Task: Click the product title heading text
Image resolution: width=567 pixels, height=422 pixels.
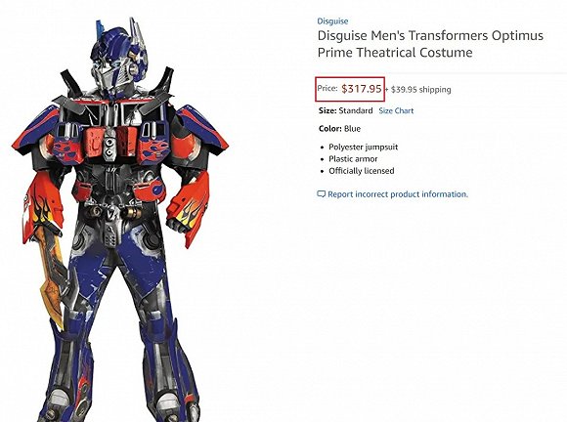Action: (x=430, y=44)
